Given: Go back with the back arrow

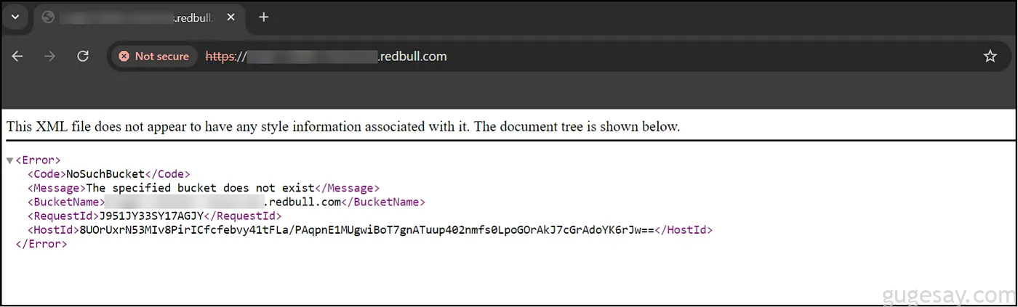Looking at the screenshot, I should (x=17, y=56).
